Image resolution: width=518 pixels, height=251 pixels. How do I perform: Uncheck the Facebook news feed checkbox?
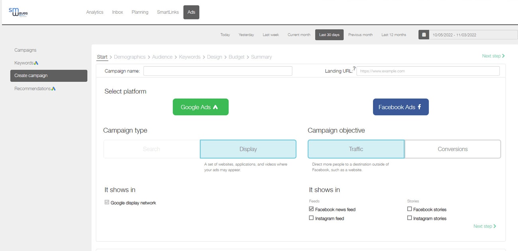pyautogui.click(x=311, y=209)
